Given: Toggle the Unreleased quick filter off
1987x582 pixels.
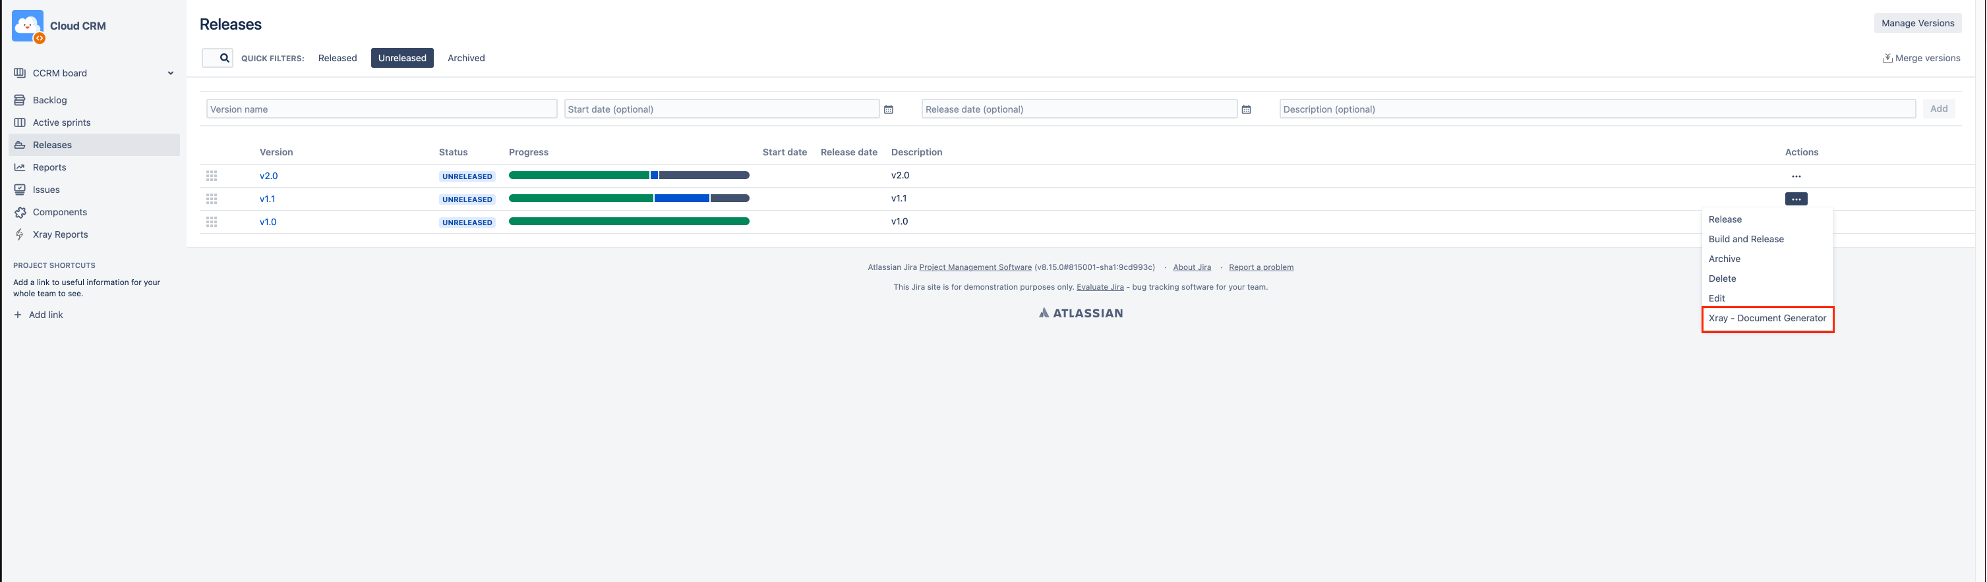Looking at the screenshot, I should 403,58.
